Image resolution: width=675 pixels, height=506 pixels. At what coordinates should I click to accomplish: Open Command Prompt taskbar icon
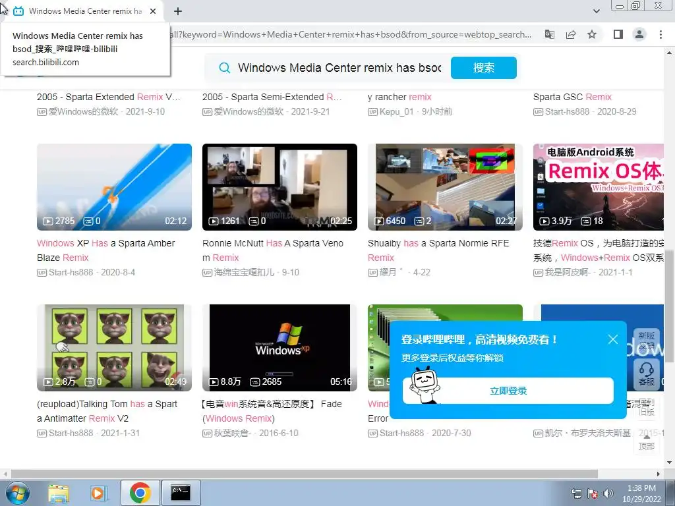(181, 493)
